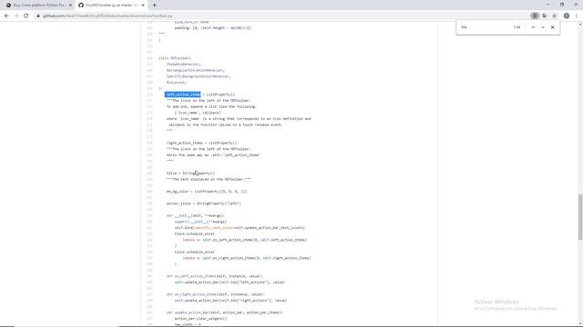Jump to previous find result
Viewport: 583px width, 327px height.
click(533, 27)
